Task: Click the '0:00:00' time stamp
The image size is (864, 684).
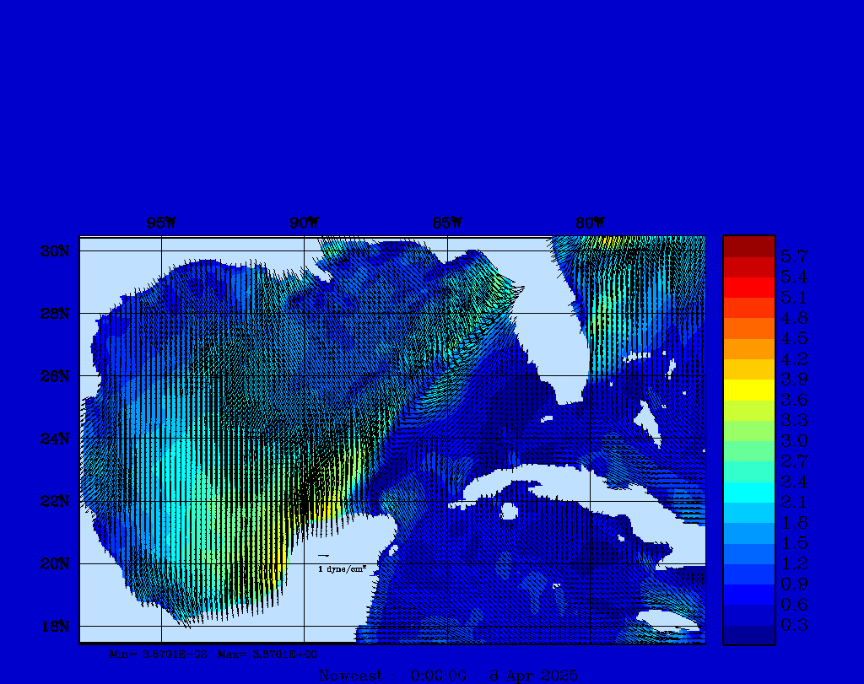Action: pyautogui.click(x=439, y=676)
